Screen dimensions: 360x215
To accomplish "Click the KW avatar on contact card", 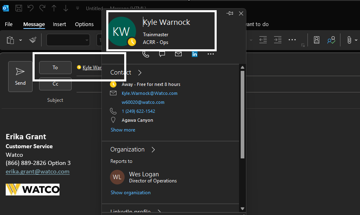I will (121, 31).
